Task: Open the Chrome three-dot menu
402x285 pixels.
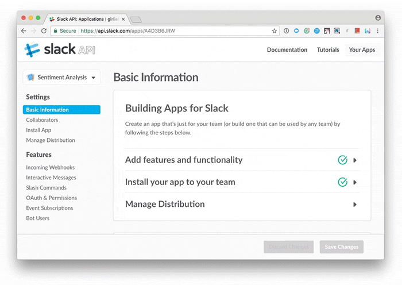Action: [x=378, y=31]
